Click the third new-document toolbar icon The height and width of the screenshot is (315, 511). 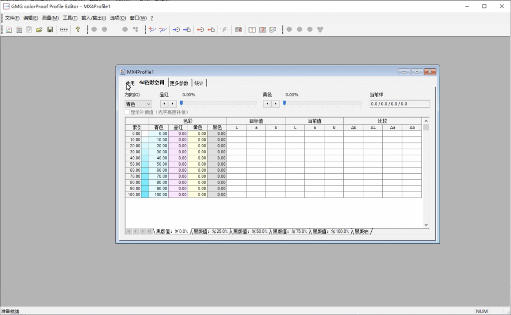(x=29, y=29)
